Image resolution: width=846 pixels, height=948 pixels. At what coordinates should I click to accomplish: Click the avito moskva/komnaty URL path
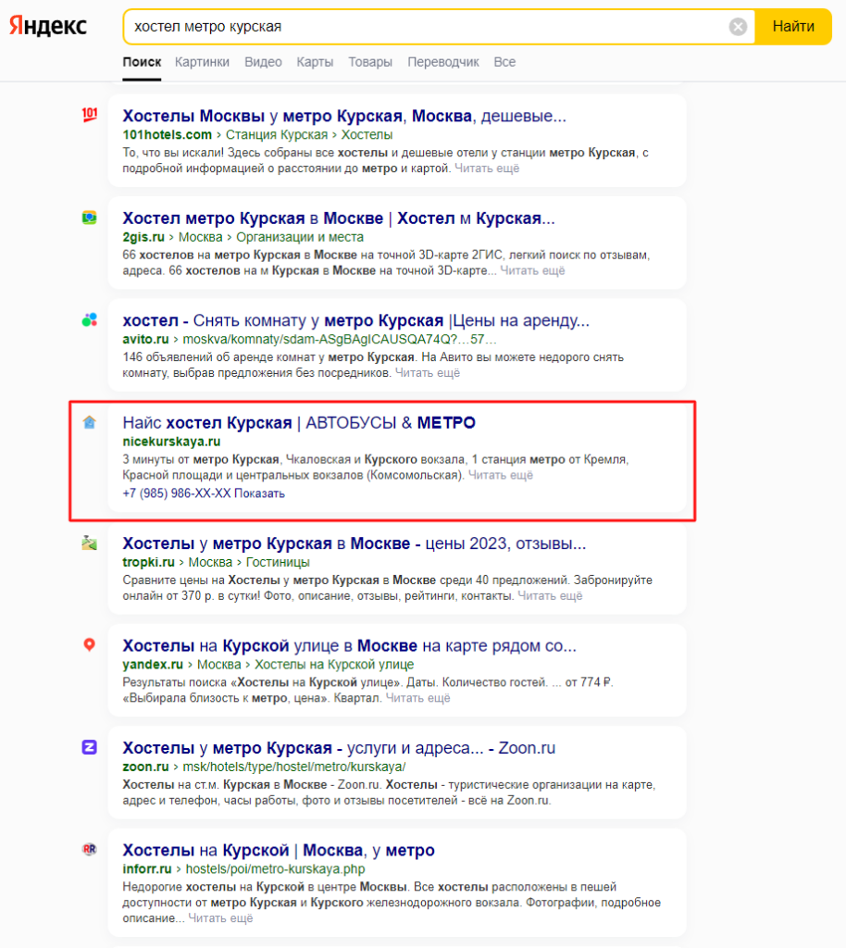(340, 339)
